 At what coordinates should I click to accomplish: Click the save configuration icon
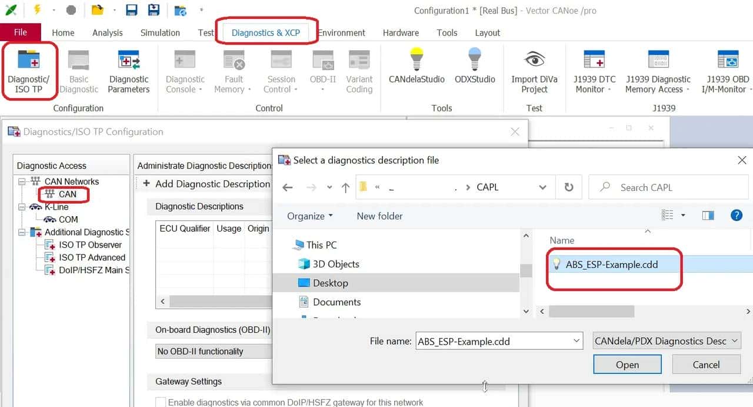[132, 10]
